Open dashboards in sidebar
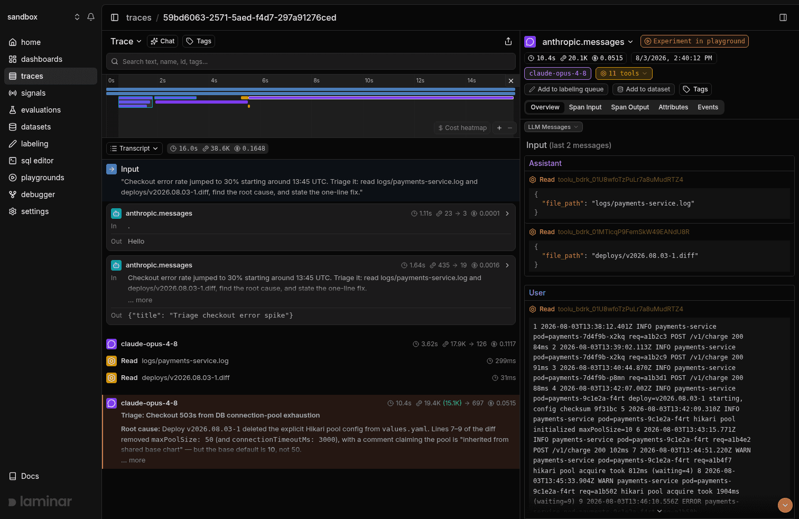The image size is (799, 519). [x=51, y=59]
